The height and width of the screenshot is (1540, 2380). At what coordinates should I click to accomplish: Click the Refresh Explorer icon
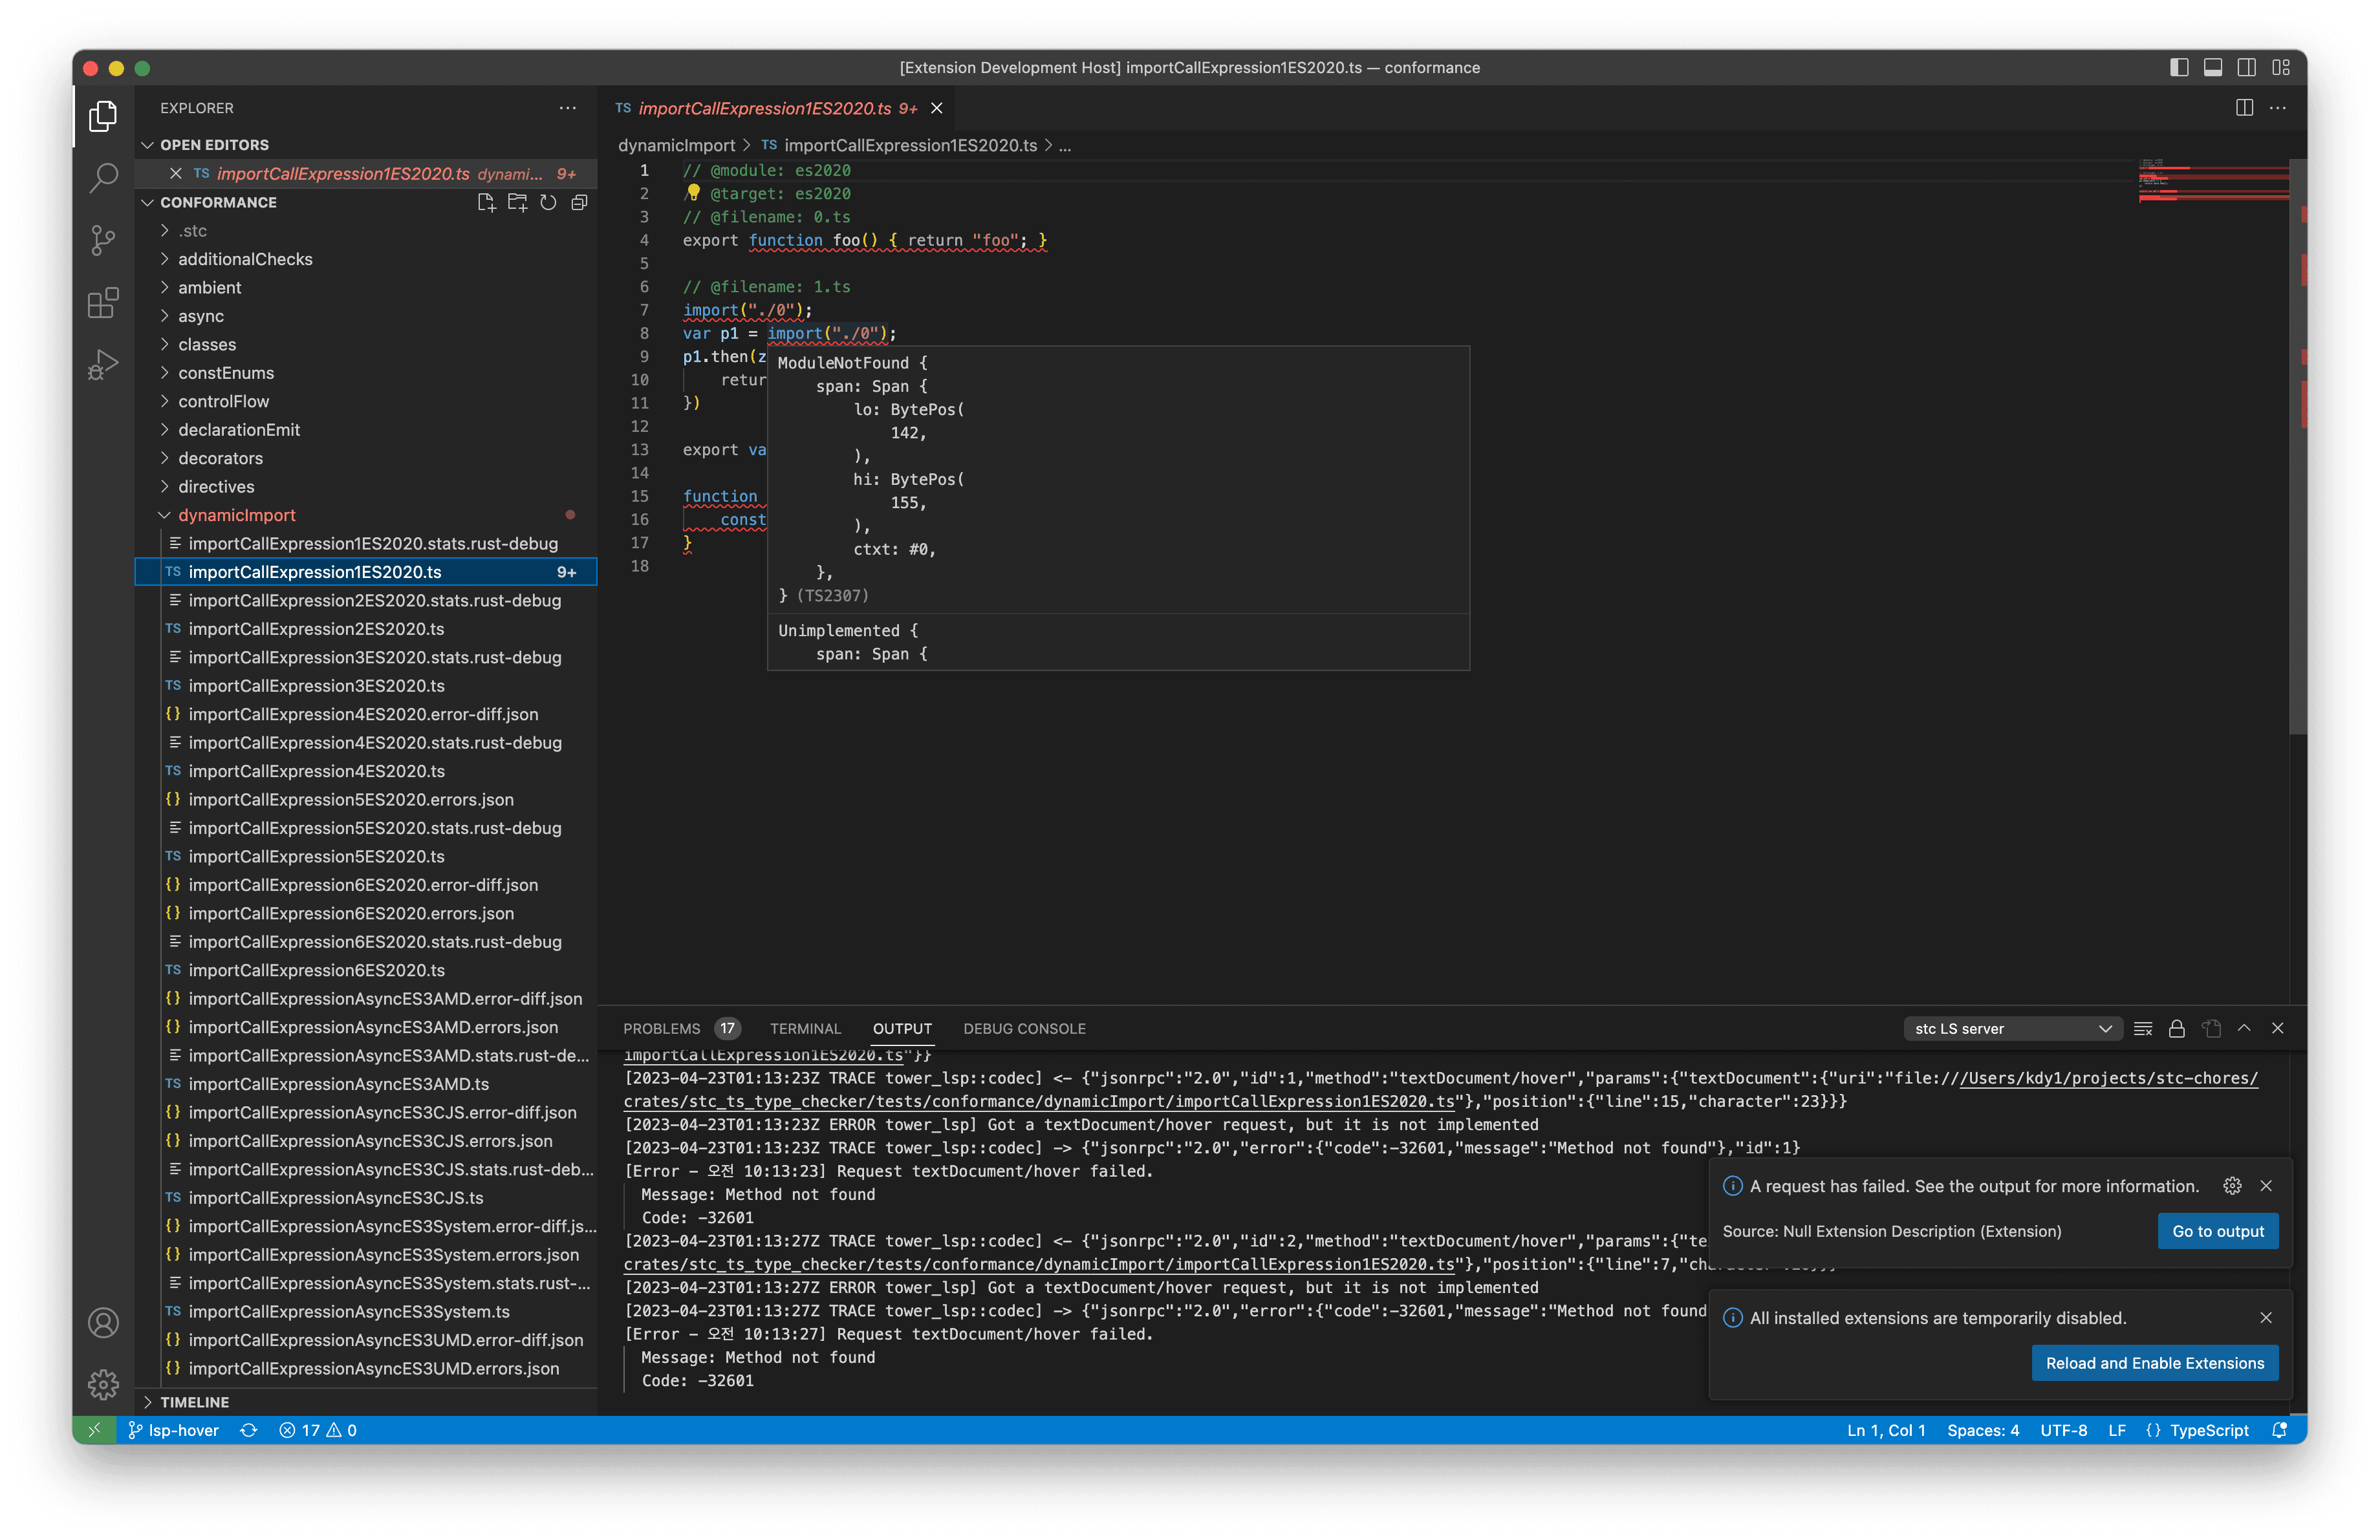pos(548,202)
